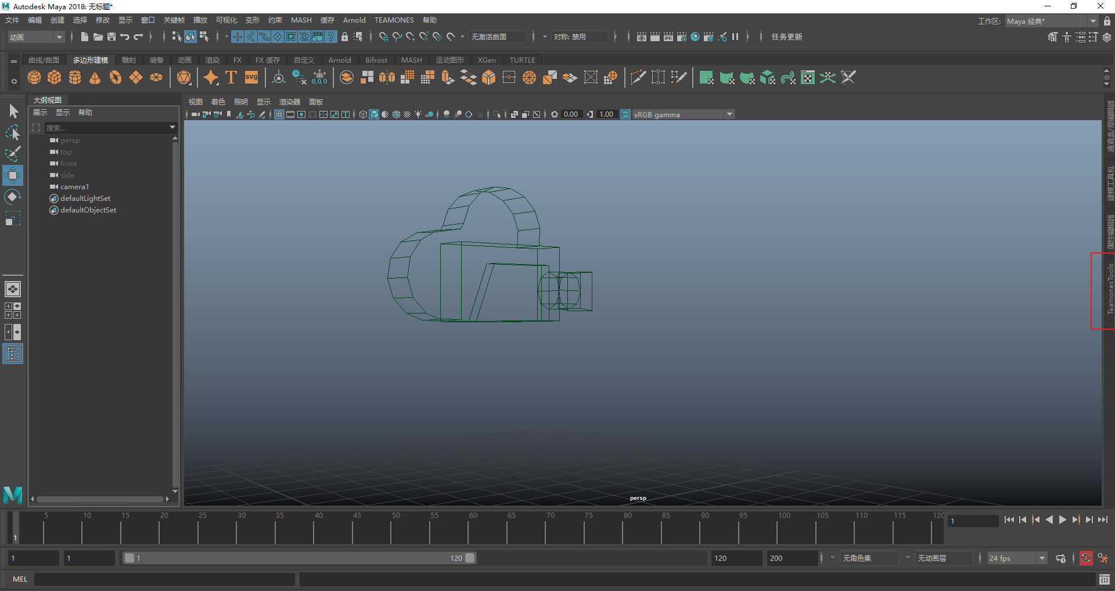Switch to the Bifrost shelf tab
This screenshot has height=591, width=1115.
[x=376, y=60]
